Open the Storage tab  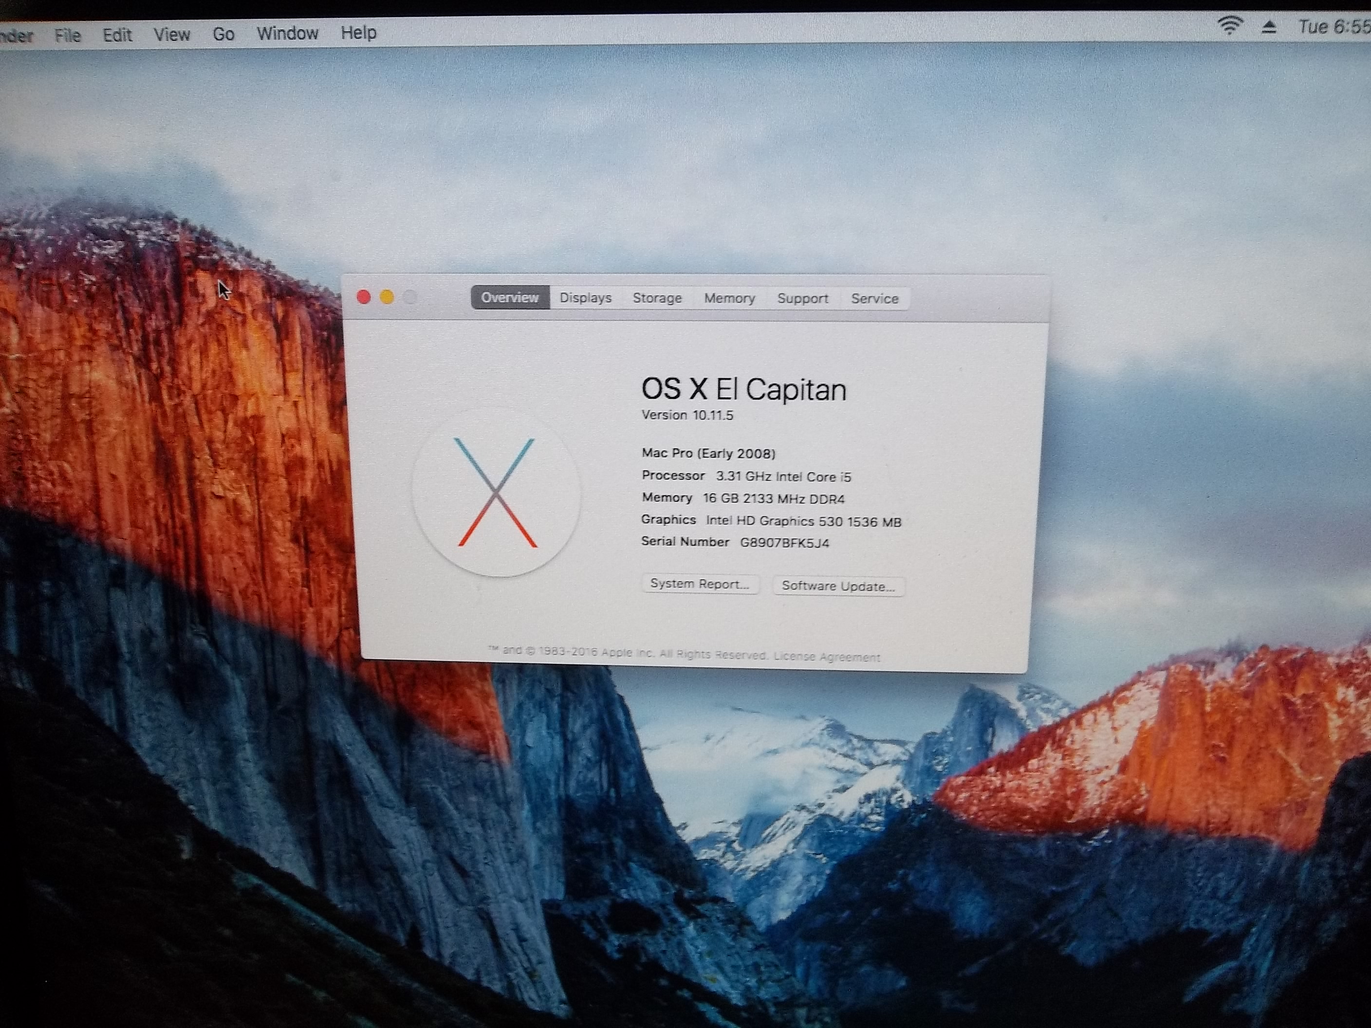[x=657, y=298]
